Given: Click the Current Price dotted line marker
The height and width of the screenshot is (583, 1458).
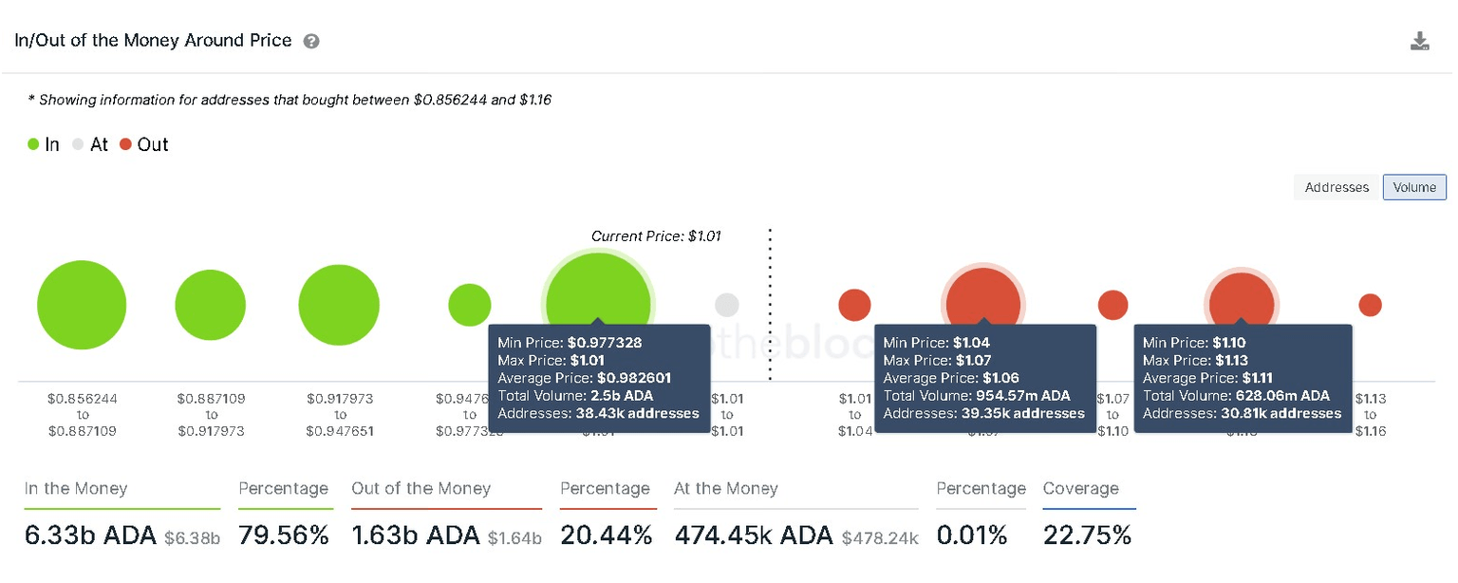Looking at the screenshot, I should (x=769, y=304).
